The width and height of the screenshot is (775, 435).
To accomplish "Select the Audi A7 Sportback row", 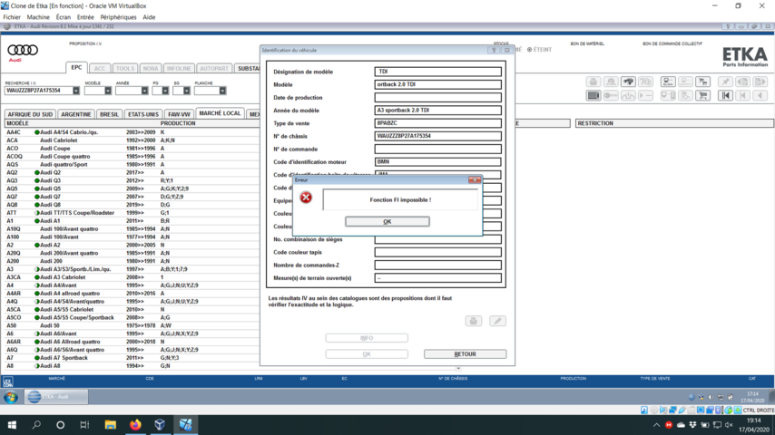I will 132,357.
